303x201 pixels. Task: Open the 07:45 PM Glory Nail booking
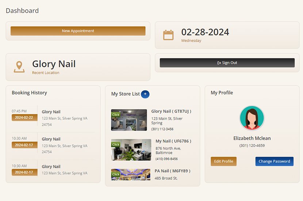coord(51,112)
